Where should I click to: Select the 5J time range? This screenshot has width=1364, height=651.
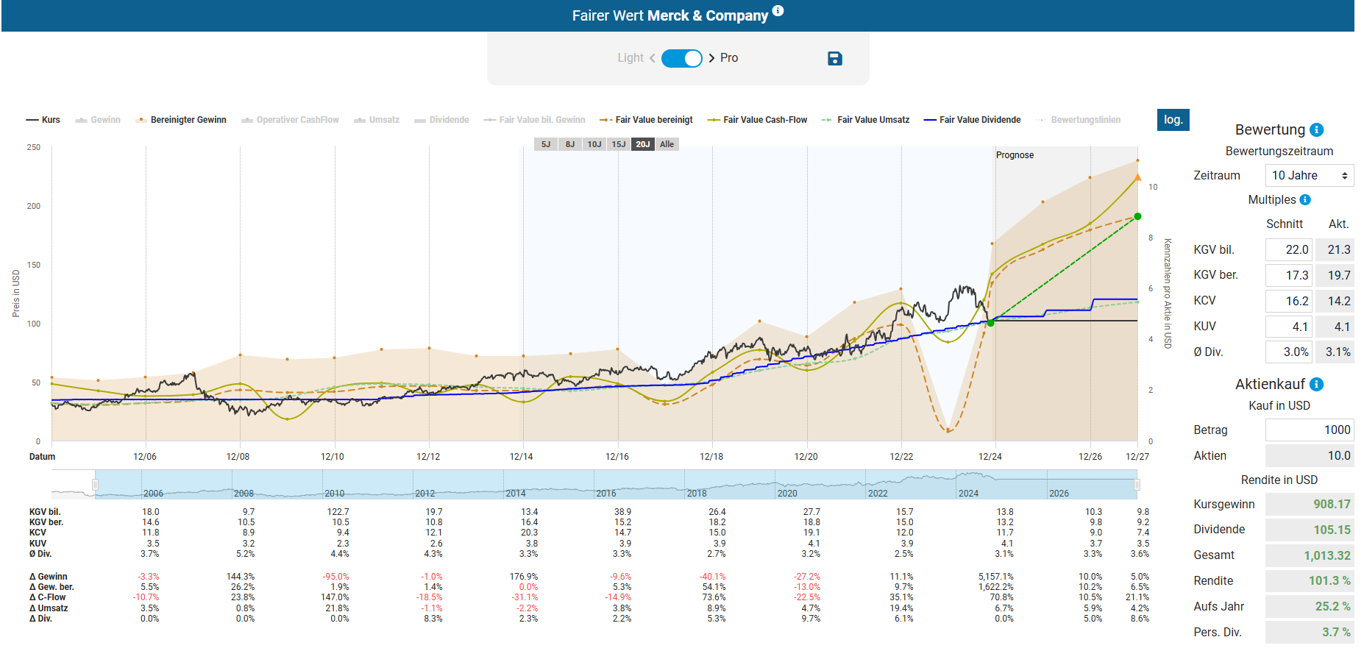click(546, 144)
